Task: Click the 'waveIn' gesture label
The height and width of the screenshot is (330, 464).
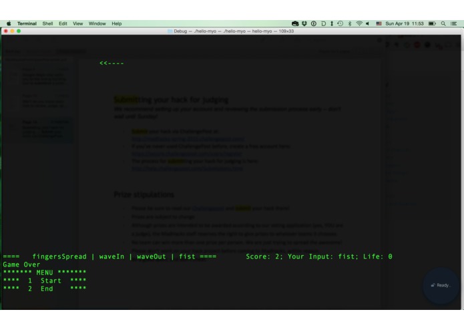Action: 111,257
